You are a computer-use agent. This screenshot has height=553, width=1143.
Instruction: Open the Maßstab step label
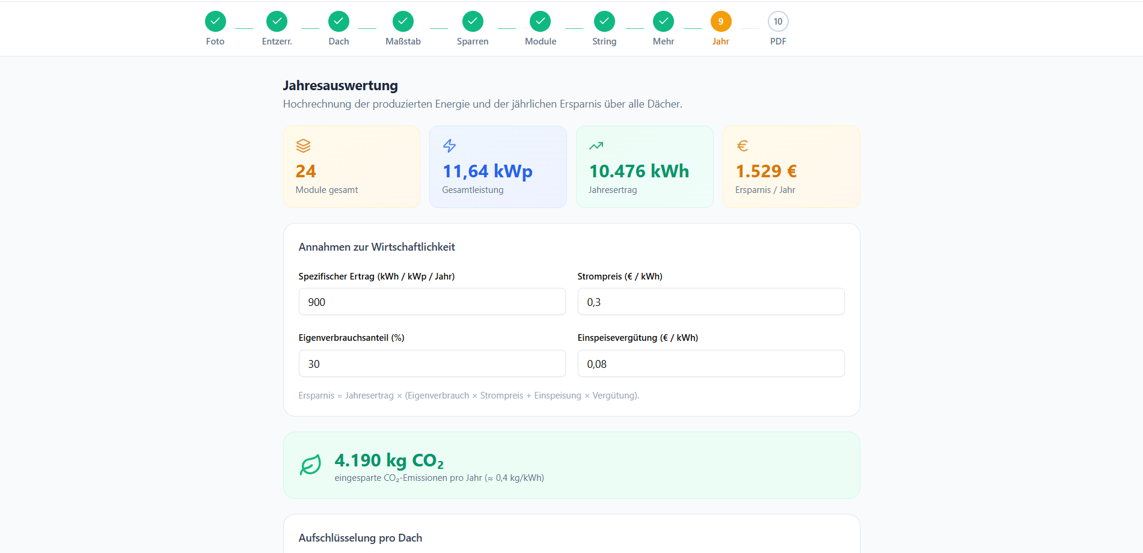[x=403, y=41]
